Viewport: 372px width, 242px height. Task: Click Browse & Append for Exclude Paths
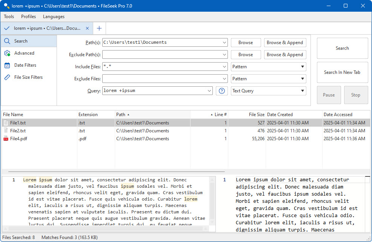[x=285, y=55]
